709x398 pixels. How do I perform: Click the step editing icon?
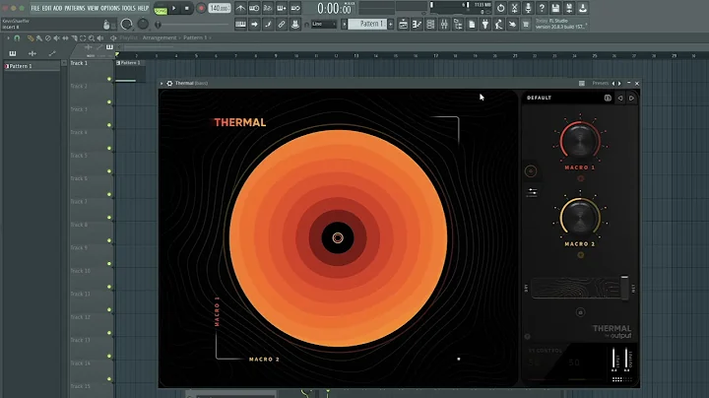click(268, 24)
